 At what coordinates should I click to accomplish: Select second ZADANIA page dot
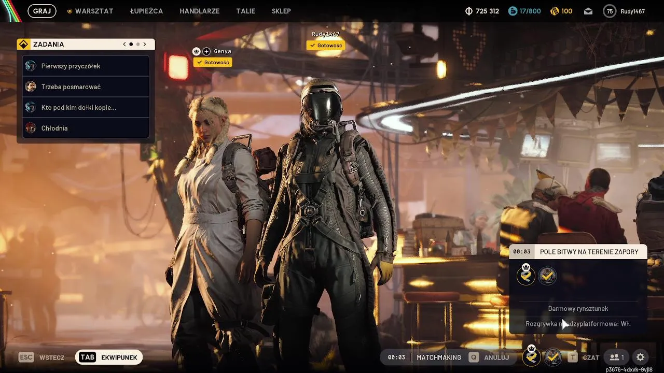(138, 45)
